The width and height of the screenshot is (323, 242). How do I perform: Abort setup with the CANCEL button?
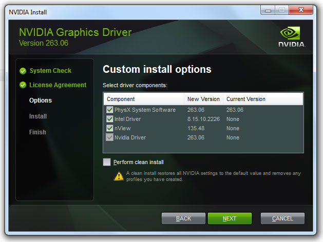point(282,218)
